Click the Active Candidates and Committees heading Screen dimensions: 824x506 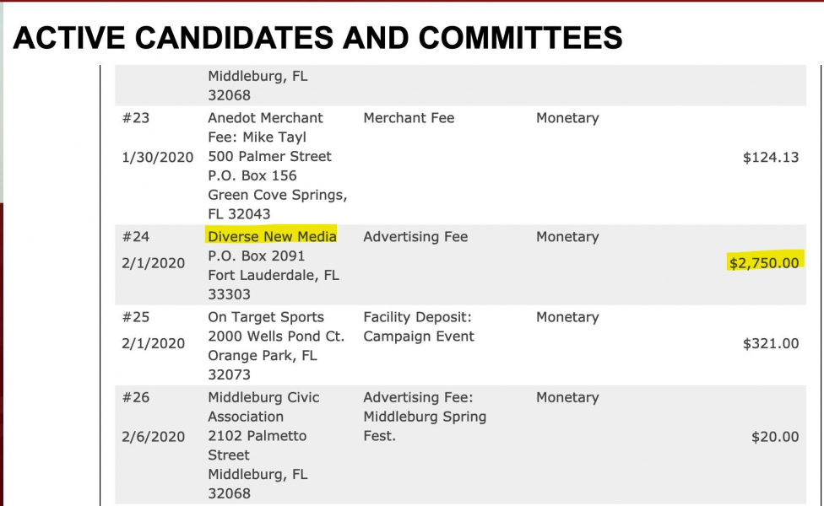click(x=317, y=38)
